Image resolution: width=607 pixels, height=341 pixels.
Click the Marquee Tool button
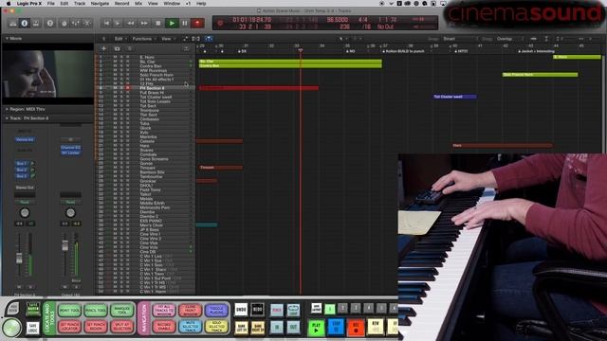point(122,310)
